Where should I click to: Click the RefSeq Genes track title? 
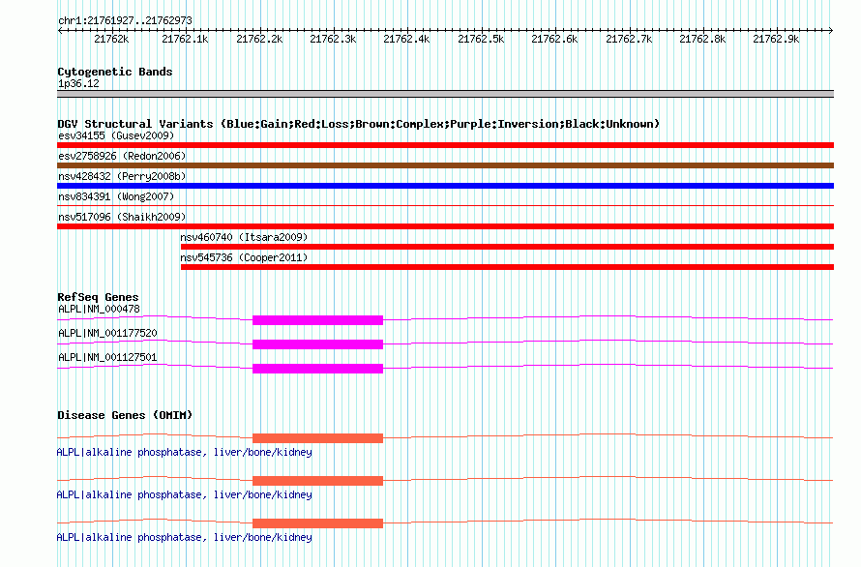coord(98,297)
